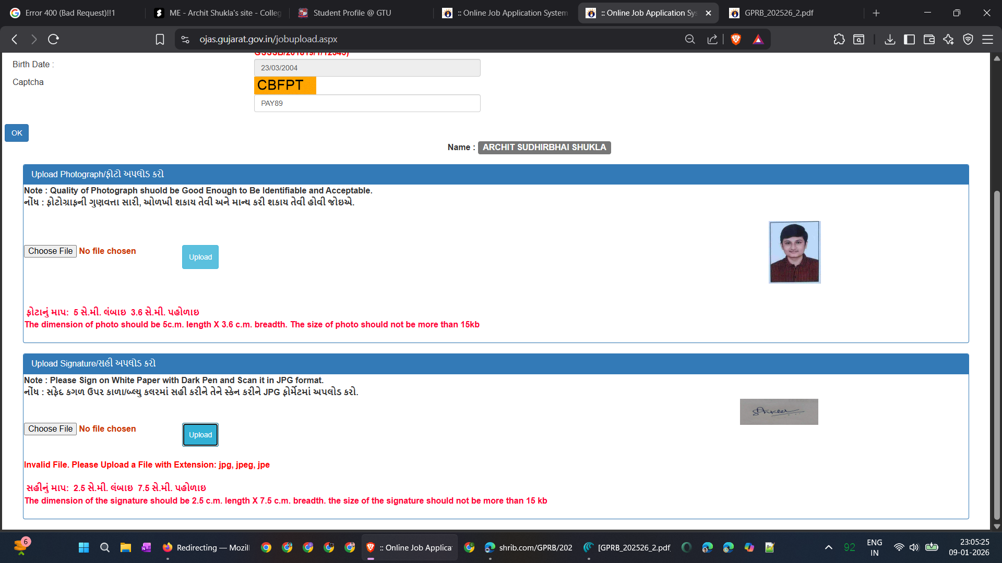
Task: Open Downloads arrow icon in toolbar
Action: (890, 39)
